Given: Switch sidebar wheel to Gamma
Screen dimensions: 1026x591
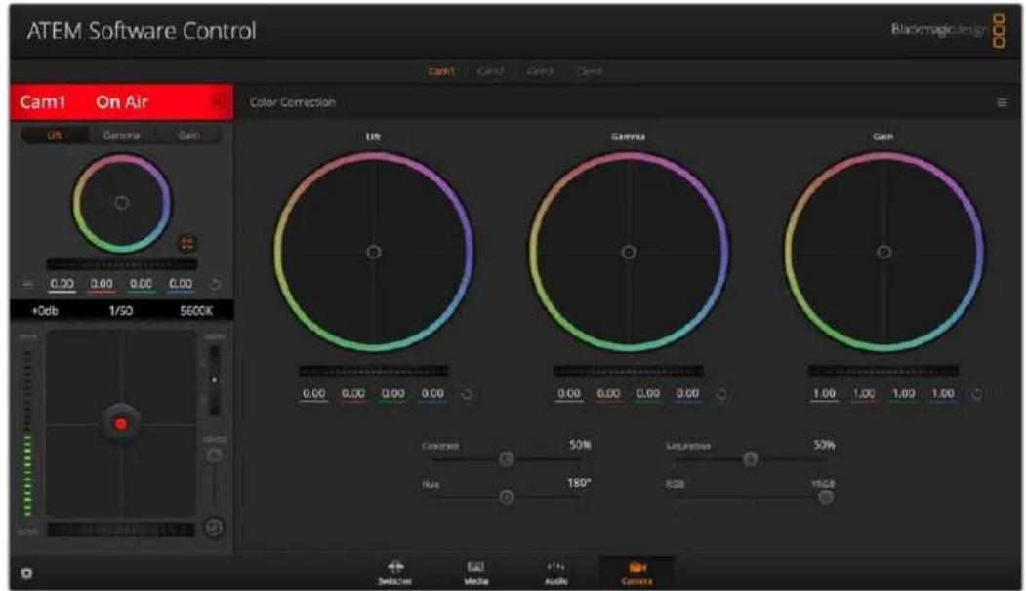Looking at the screenshot, I should pos(122,136).
